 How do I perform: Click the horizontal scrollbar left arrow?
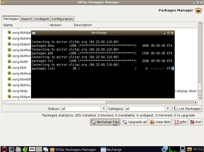coord(4,102)
